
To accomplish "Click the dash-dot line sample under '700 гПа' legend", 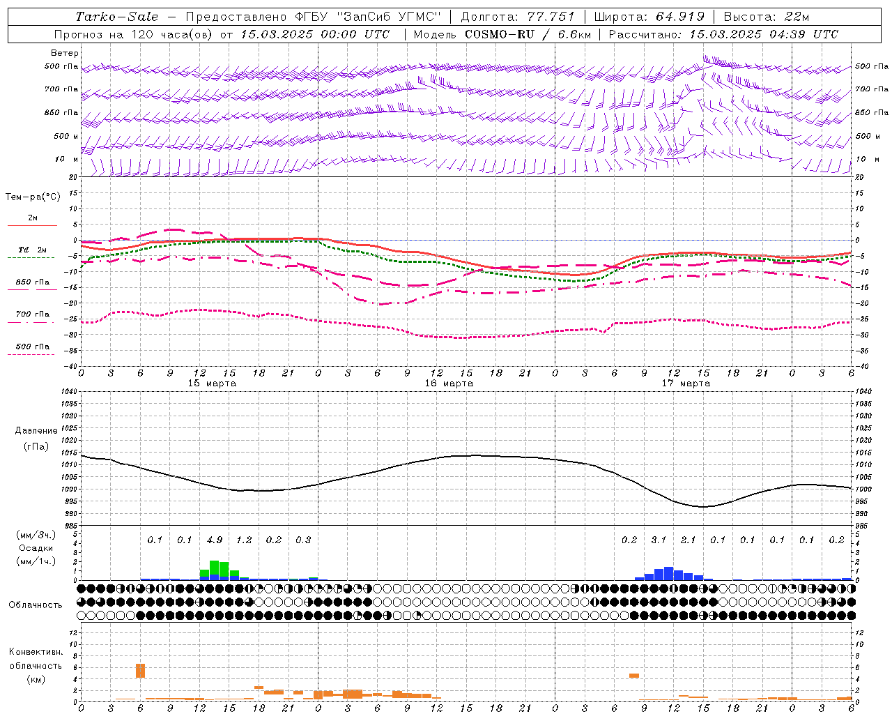I will click(x=31, y=321).
